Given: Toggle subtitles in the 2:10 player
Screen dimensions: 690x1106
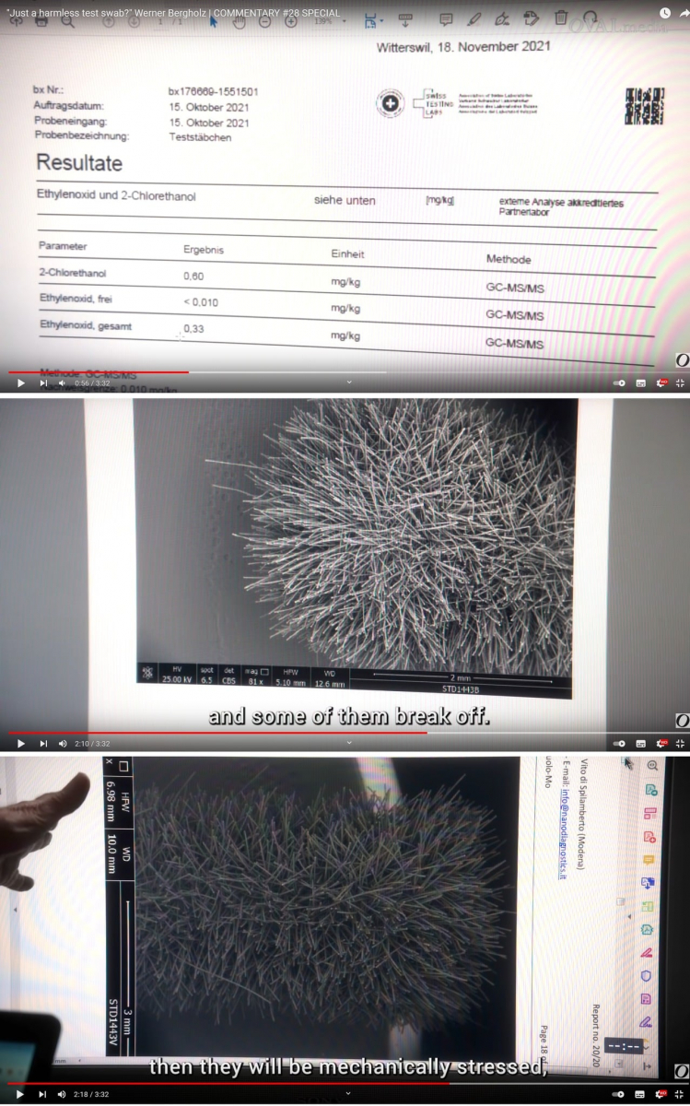Looking at the screenshot, I should click(640, 743).
